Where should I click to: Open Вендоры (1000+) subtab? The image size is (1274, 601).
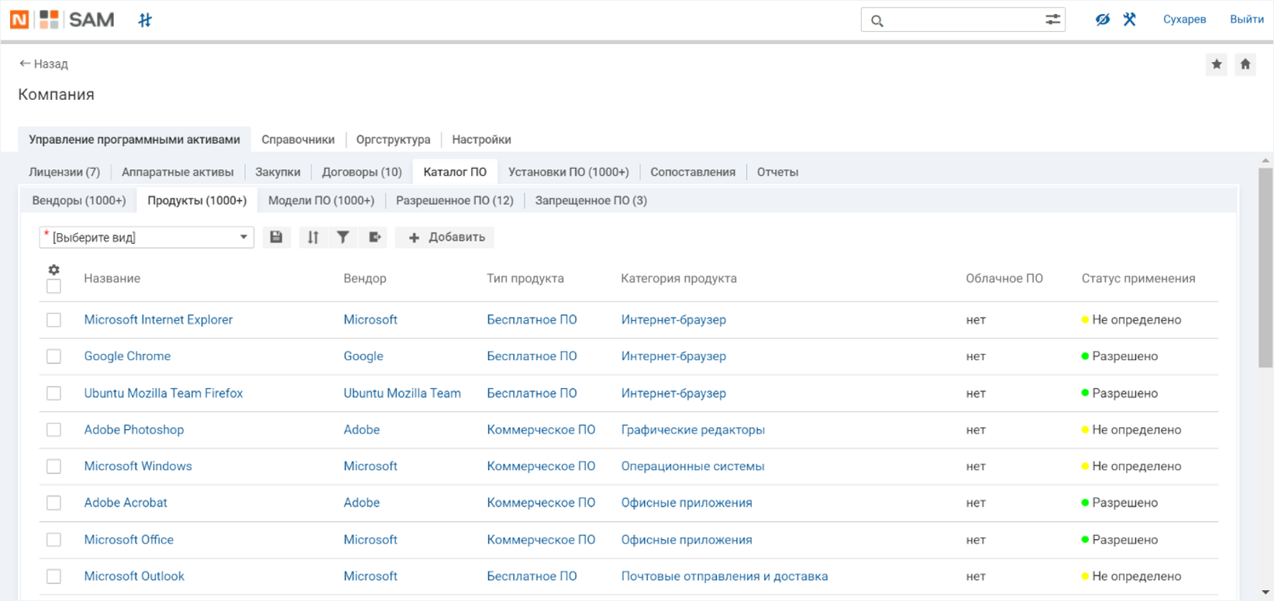point(78,201)
